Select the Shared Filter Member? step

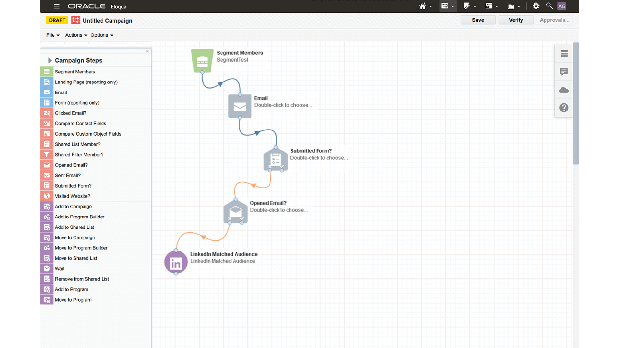pyautogui.click(x=79, y=154)
